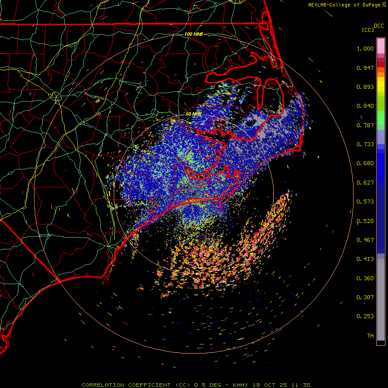Select the 0.253 legend value
The width and height of the screenshot is (388, 388).
tap(365, 316)
